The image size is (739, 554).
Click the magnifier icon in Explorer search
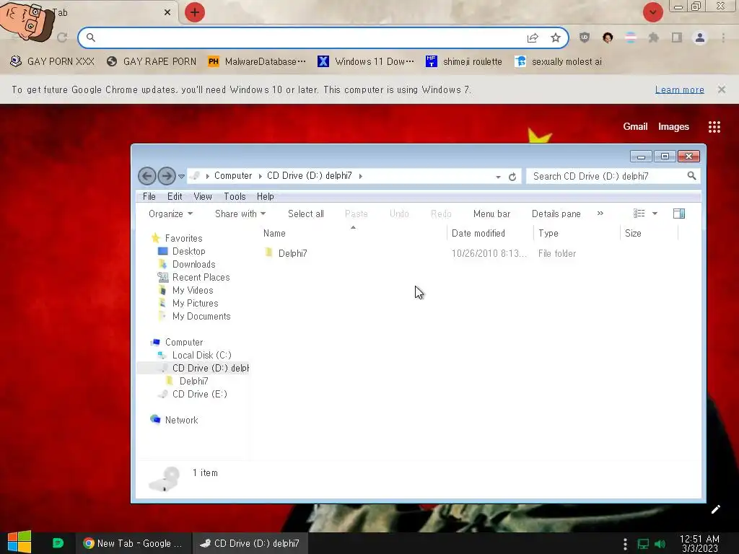[x=691, y=176]
